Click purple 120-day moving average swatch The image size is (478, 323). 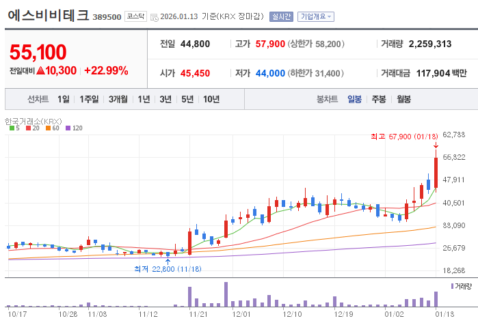pyautogui.click(x=68, y=128)
